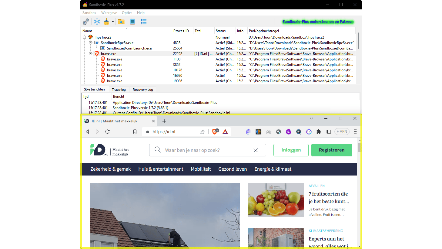Click the Registreren button
442x249 pixels.
click(332, 150)
